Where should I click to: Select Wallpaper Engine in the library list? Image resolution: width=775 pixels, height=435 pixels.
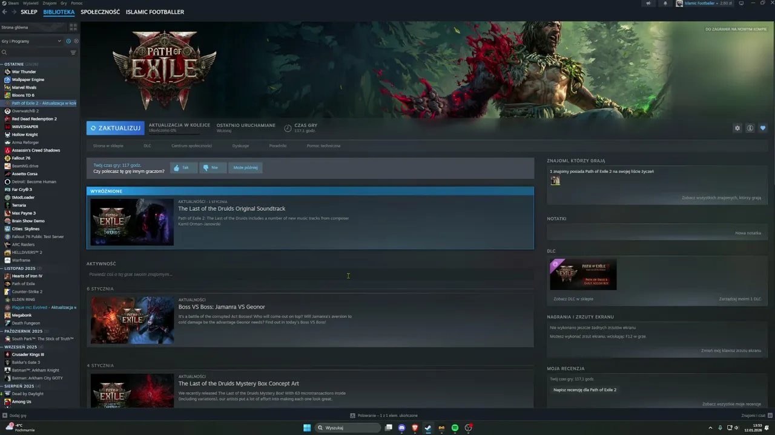pyautogui.click(x=28, y=80)
